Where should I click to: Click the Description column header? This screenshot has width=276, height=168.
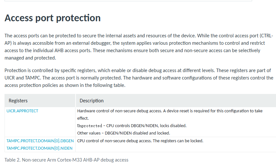click(92, 101)
